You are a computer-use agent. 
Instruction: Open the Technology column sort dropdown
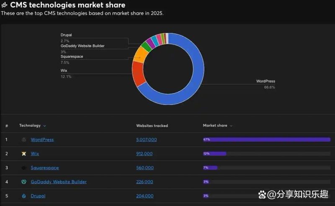(x=44, y=126)
